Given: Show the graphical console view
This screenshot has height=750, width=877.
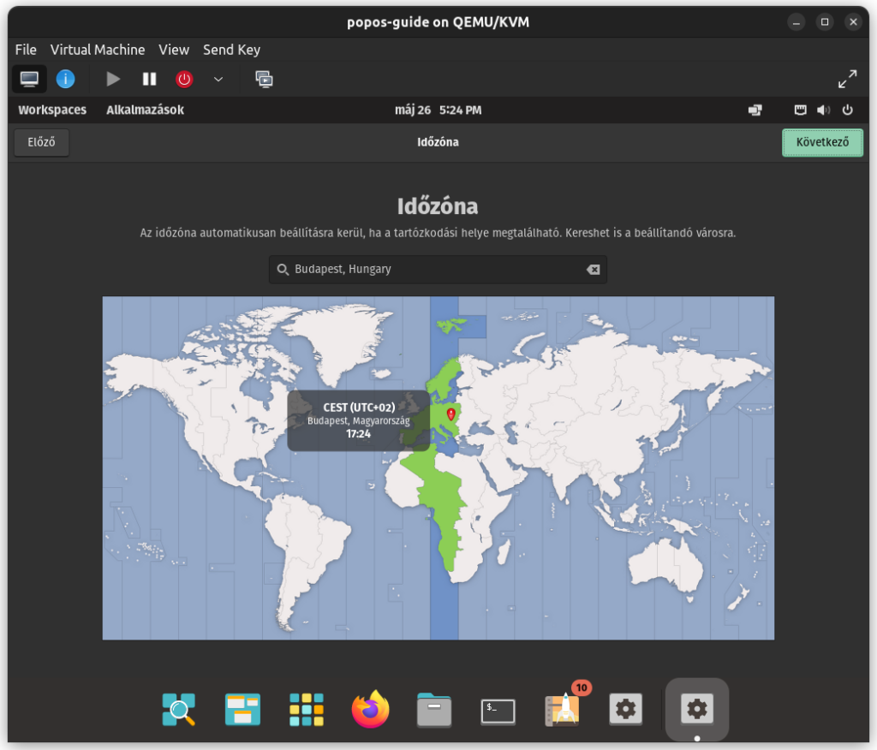Looking at the screenshot, I should [29, 79].
